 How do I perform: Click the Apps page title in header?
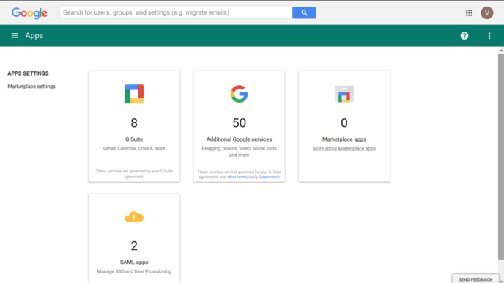(34, 36)
